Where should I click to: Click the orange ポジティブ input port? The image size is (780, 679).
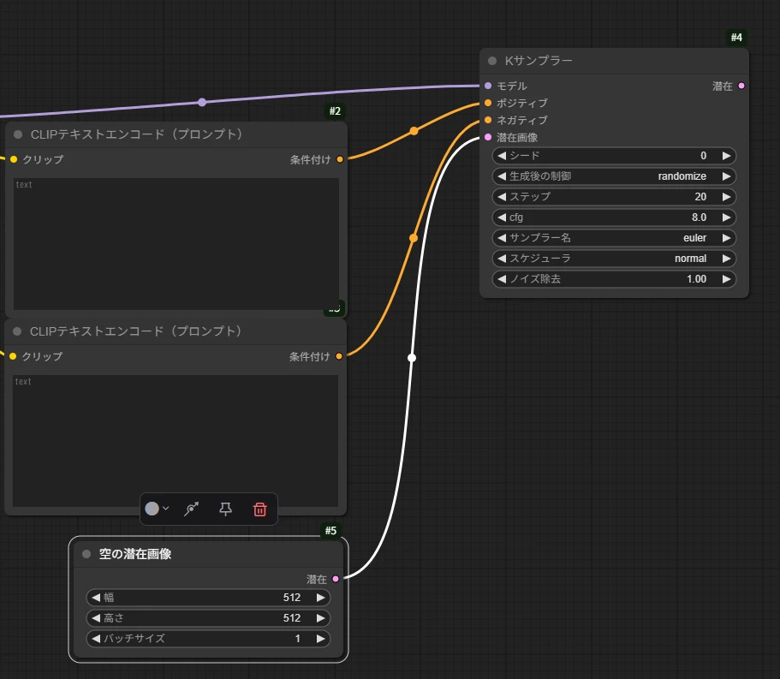[488, 103]
